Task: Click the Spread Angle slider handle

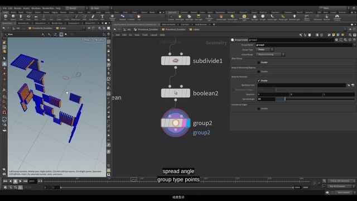Action: click(x=285, y=99)
